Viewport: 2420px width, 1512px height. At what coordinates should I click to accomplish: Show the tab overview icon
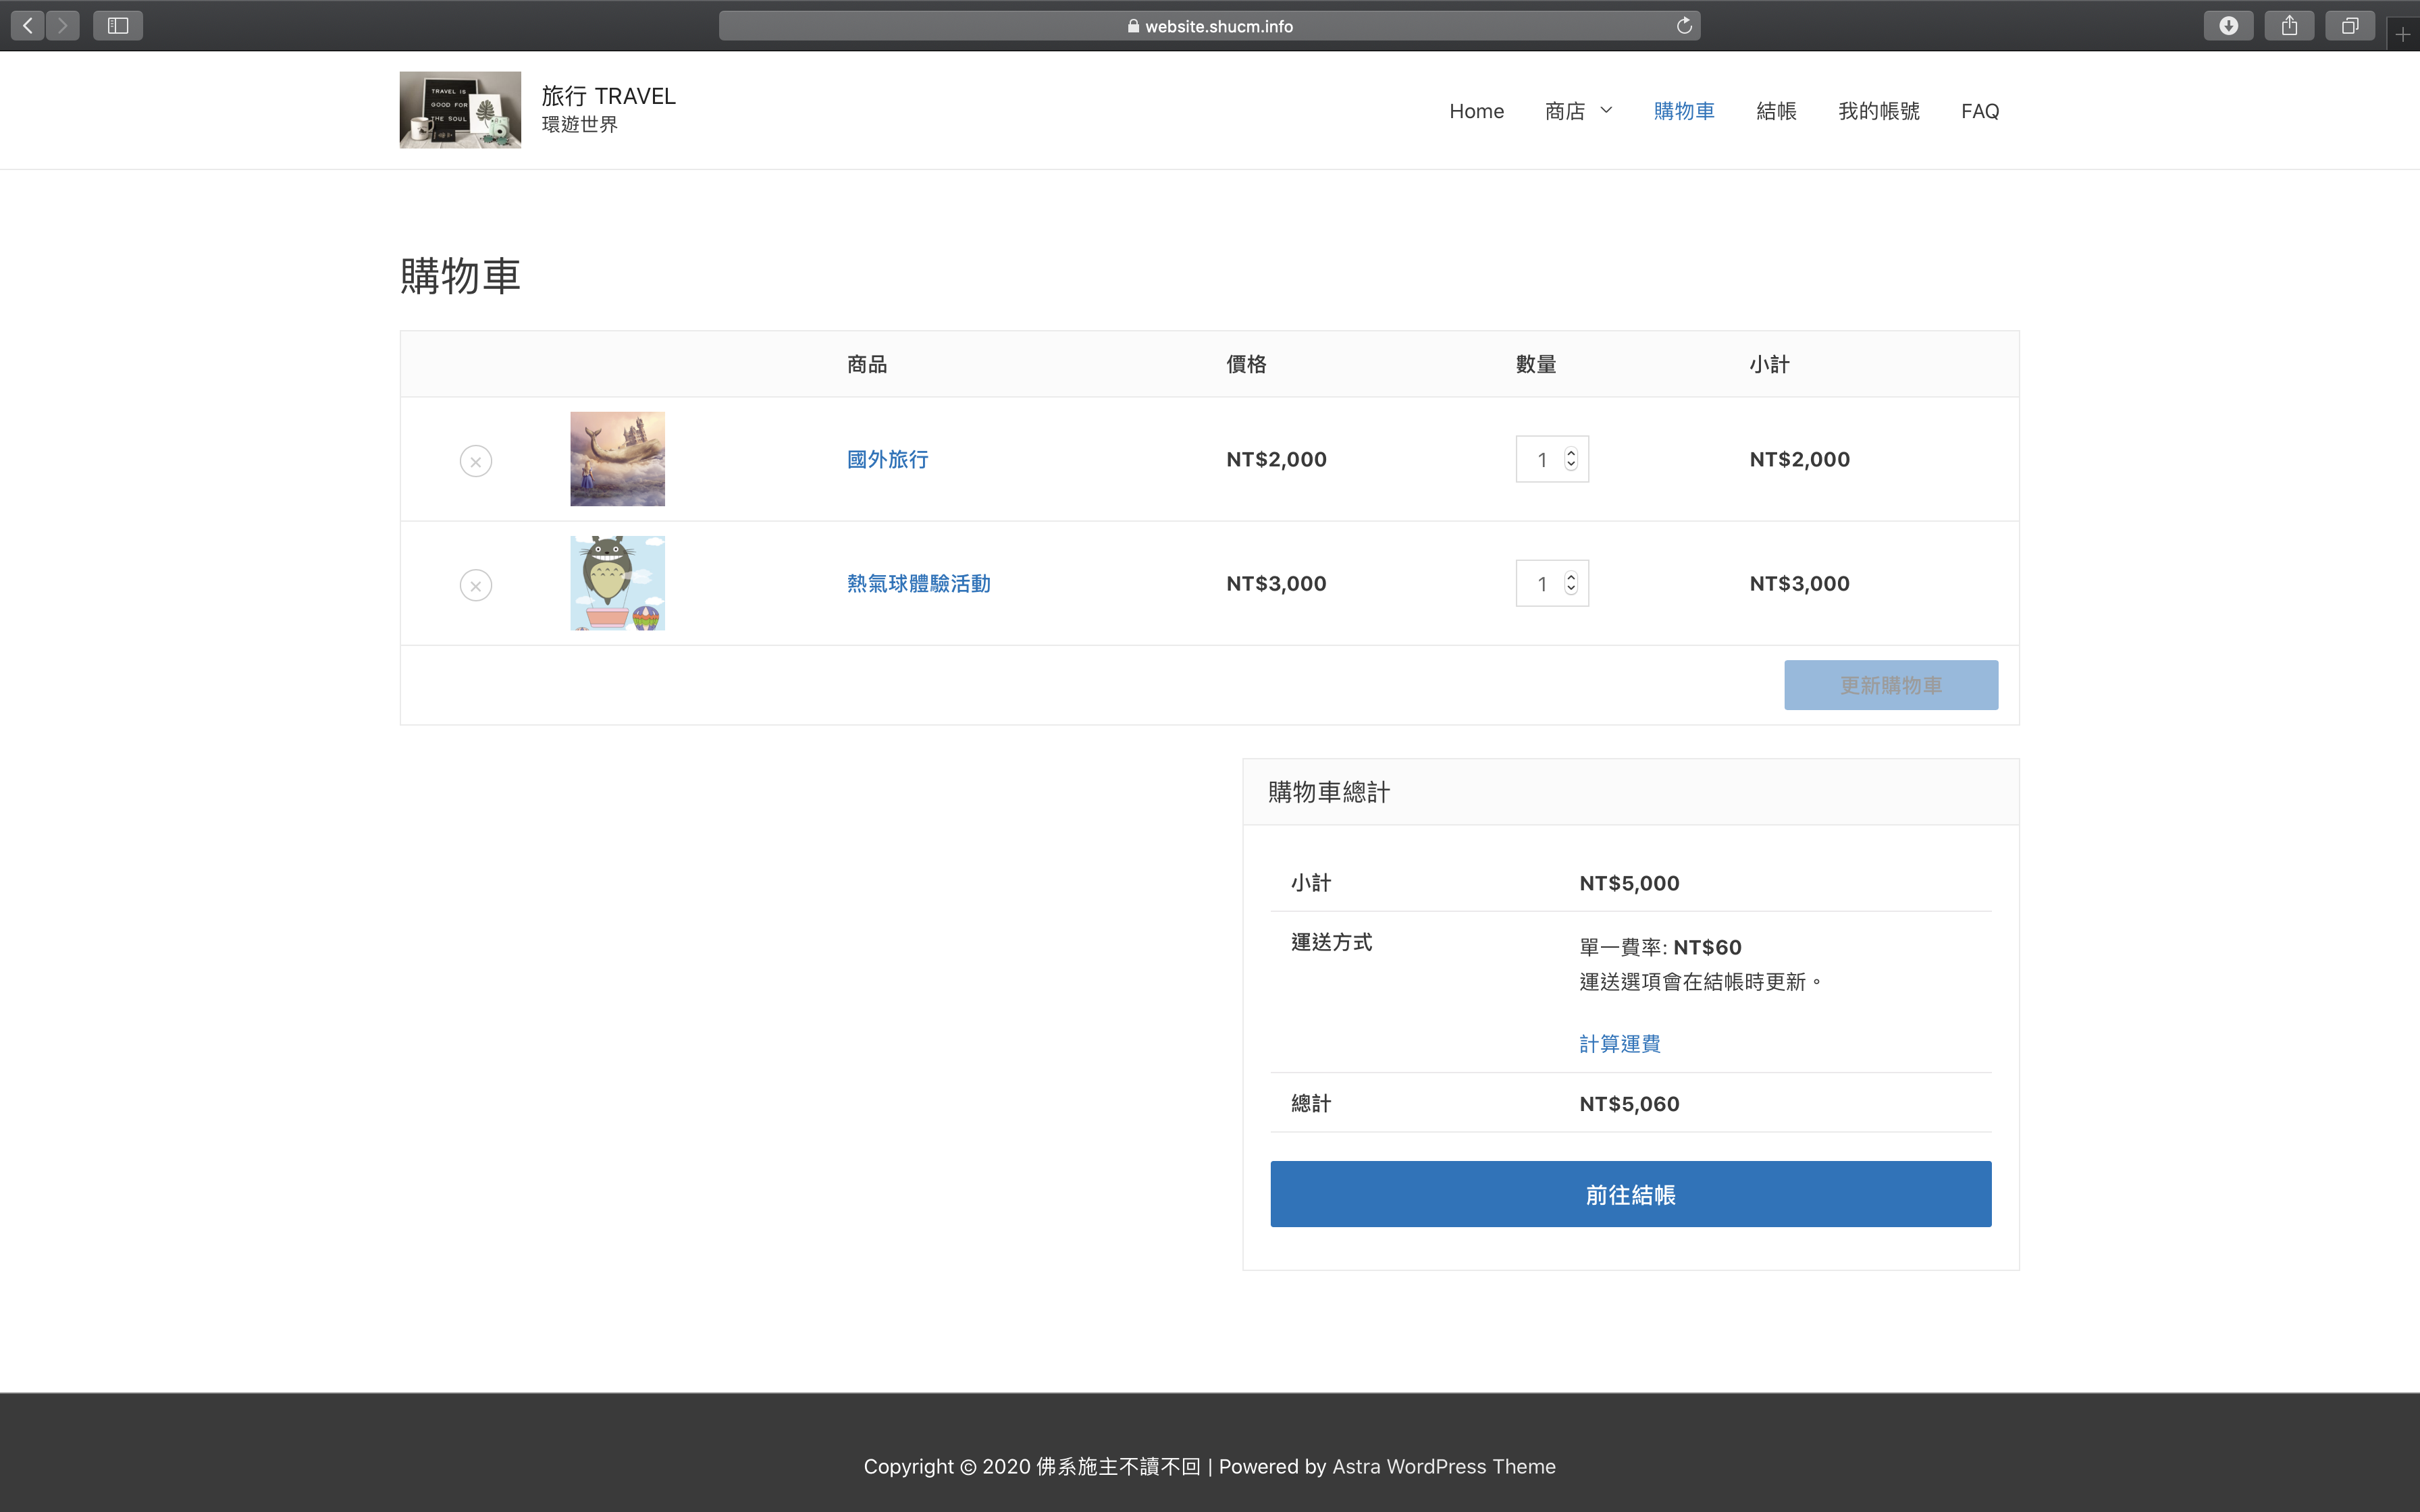click(x=2349, y=26)
